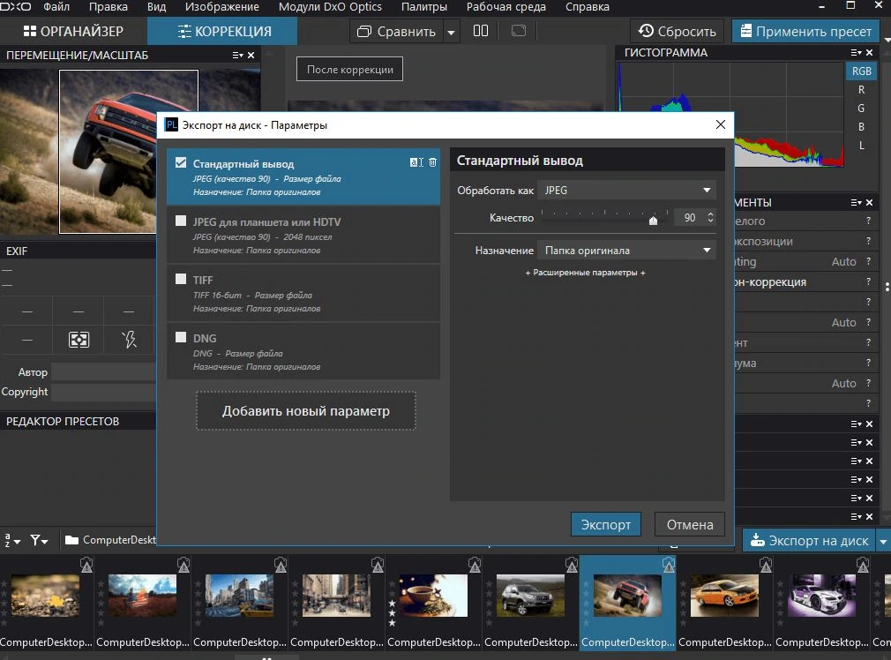This screenshot has height=660, width=891.
Task: Click help question mark beside экспозиции row
Action: 868,241
